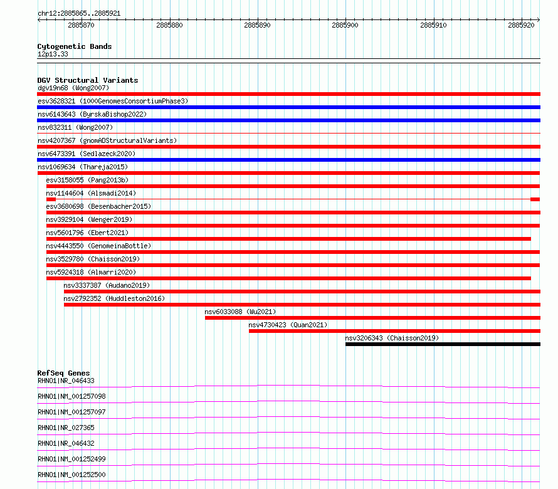Click nsv2792352 (Huddleston2016) label
Screen dimensions: 558x489
114,298
